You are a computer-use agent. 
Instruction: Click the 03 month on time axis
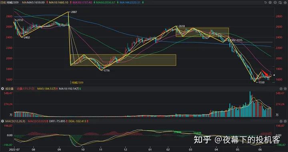coord(191,150)
